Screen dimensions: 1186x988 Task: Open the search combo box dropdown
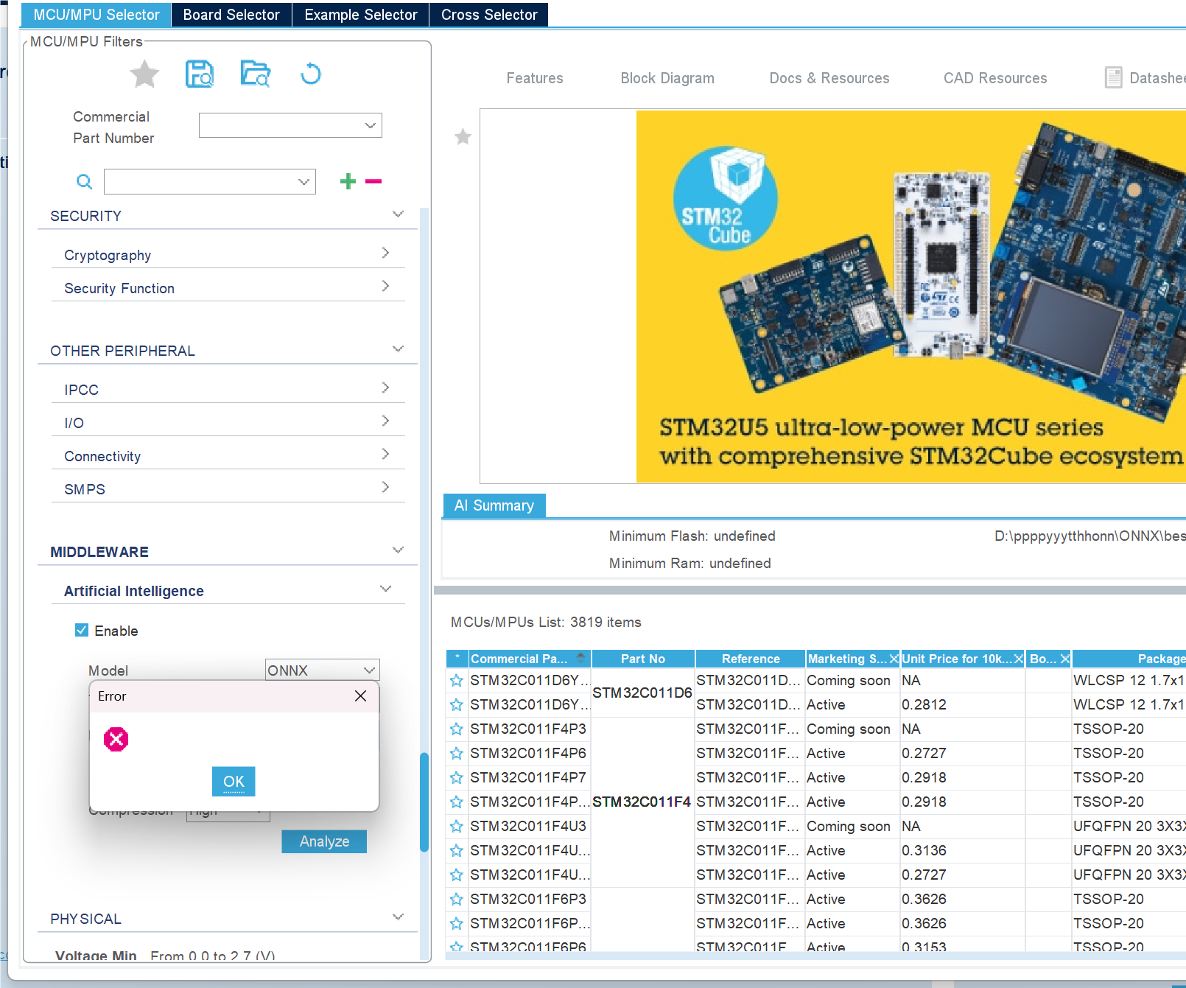tap(303, 181)
